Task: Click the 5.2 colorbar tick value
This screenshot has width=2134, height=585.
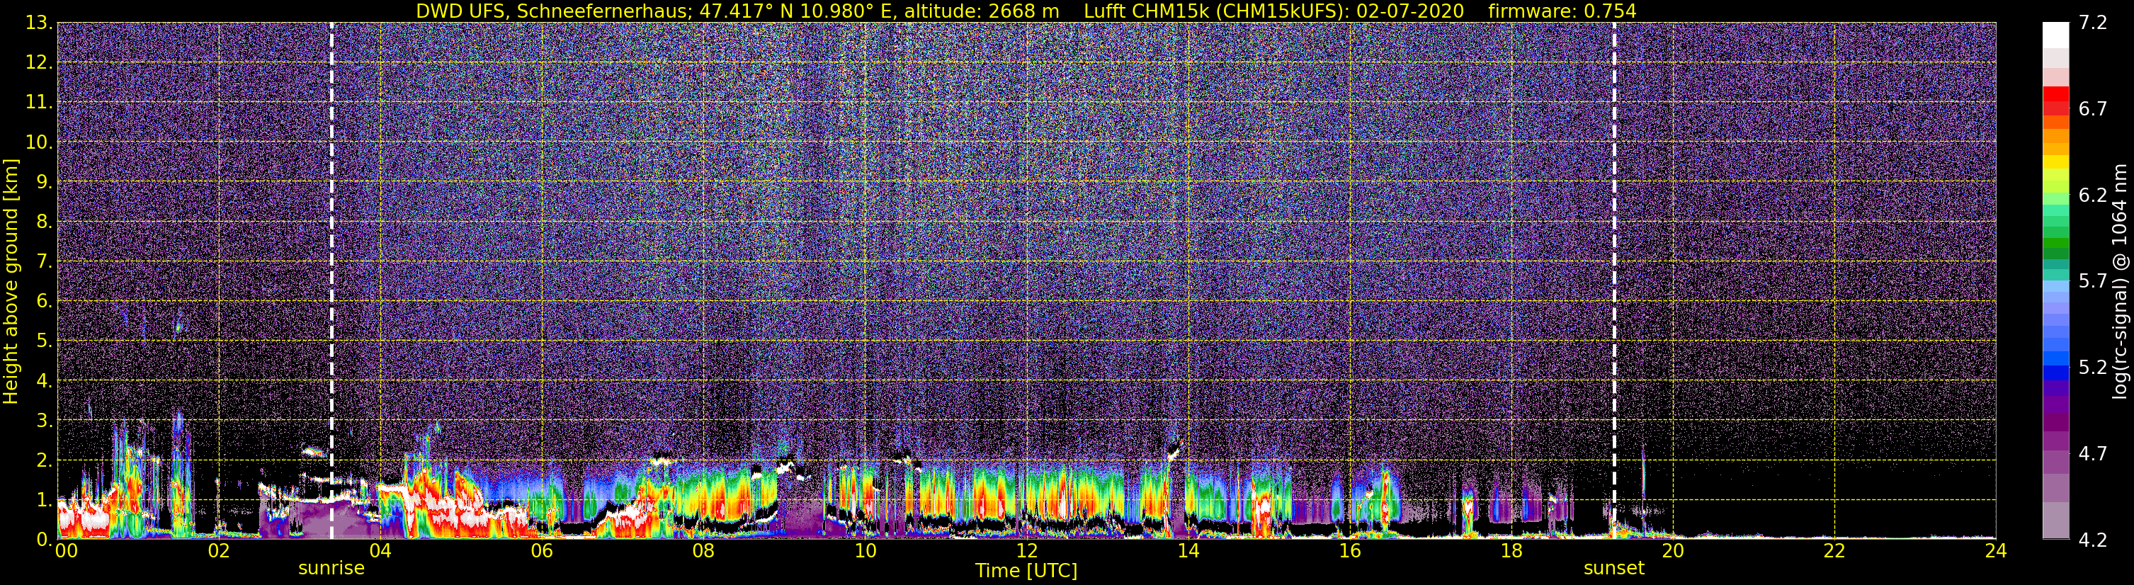Action: (2093, 367)
